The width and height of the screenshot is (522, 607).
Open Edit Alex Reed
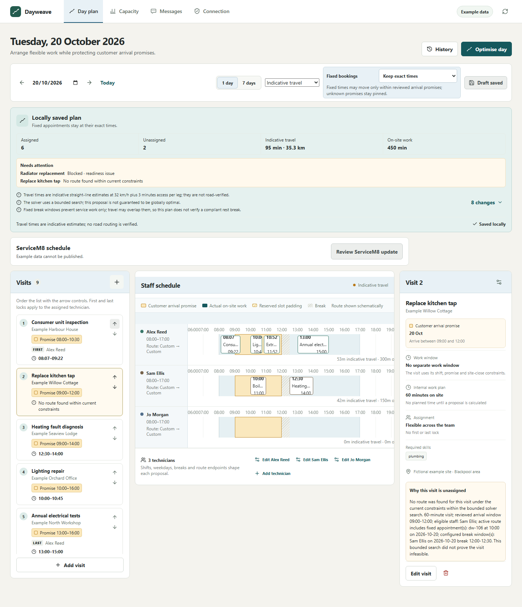[x=272, y=460]
